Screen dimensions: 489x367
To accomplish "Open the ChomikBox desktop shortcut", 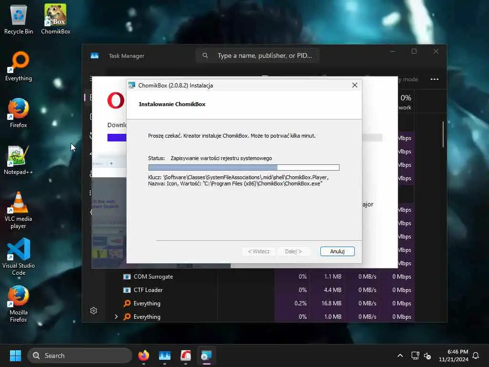I will [x=55, y=19].
